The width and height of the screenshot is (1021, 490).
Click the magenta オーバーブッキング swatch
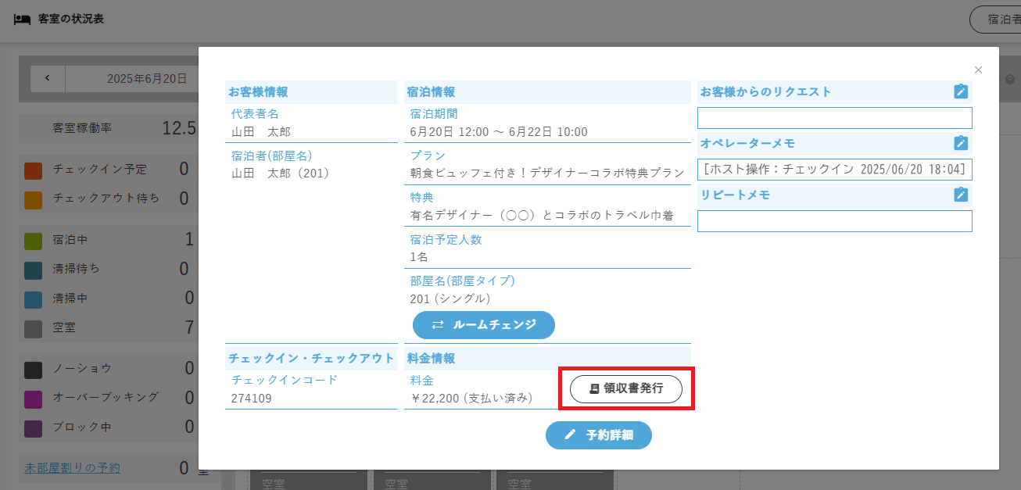tap(33, 398)
